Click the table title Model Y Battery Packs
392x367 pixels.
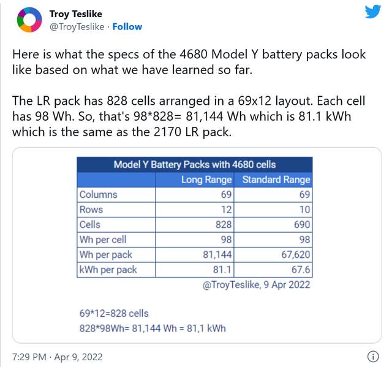point(195,164)
